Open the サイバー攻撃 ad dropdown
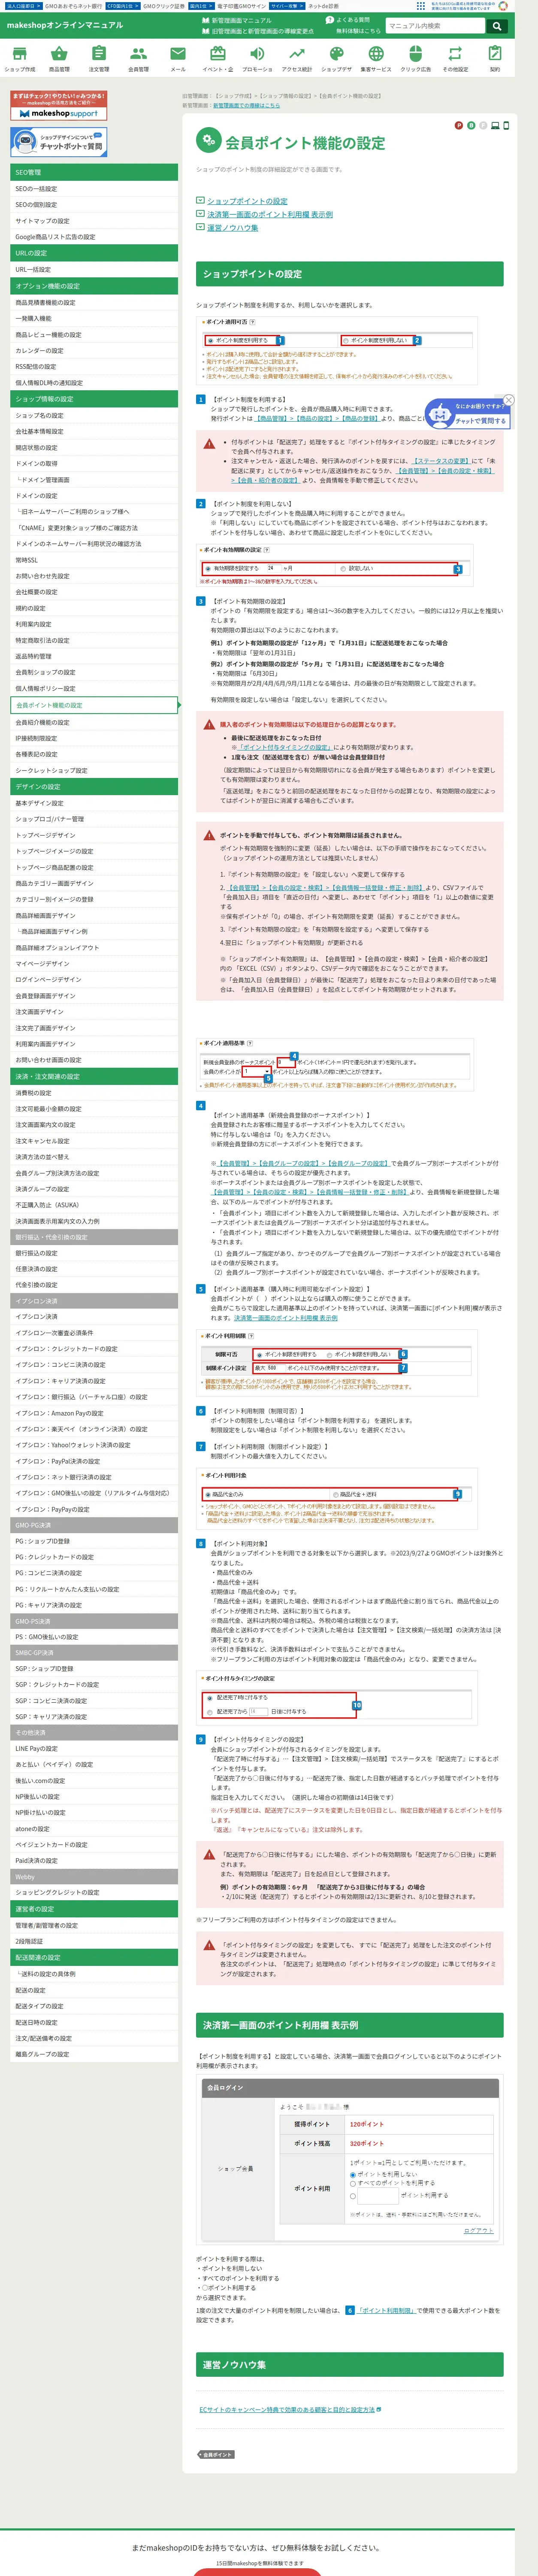 coord(287,6)
